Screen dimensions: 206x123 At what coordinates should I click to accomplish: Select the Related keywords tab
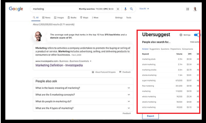point(145,49)
